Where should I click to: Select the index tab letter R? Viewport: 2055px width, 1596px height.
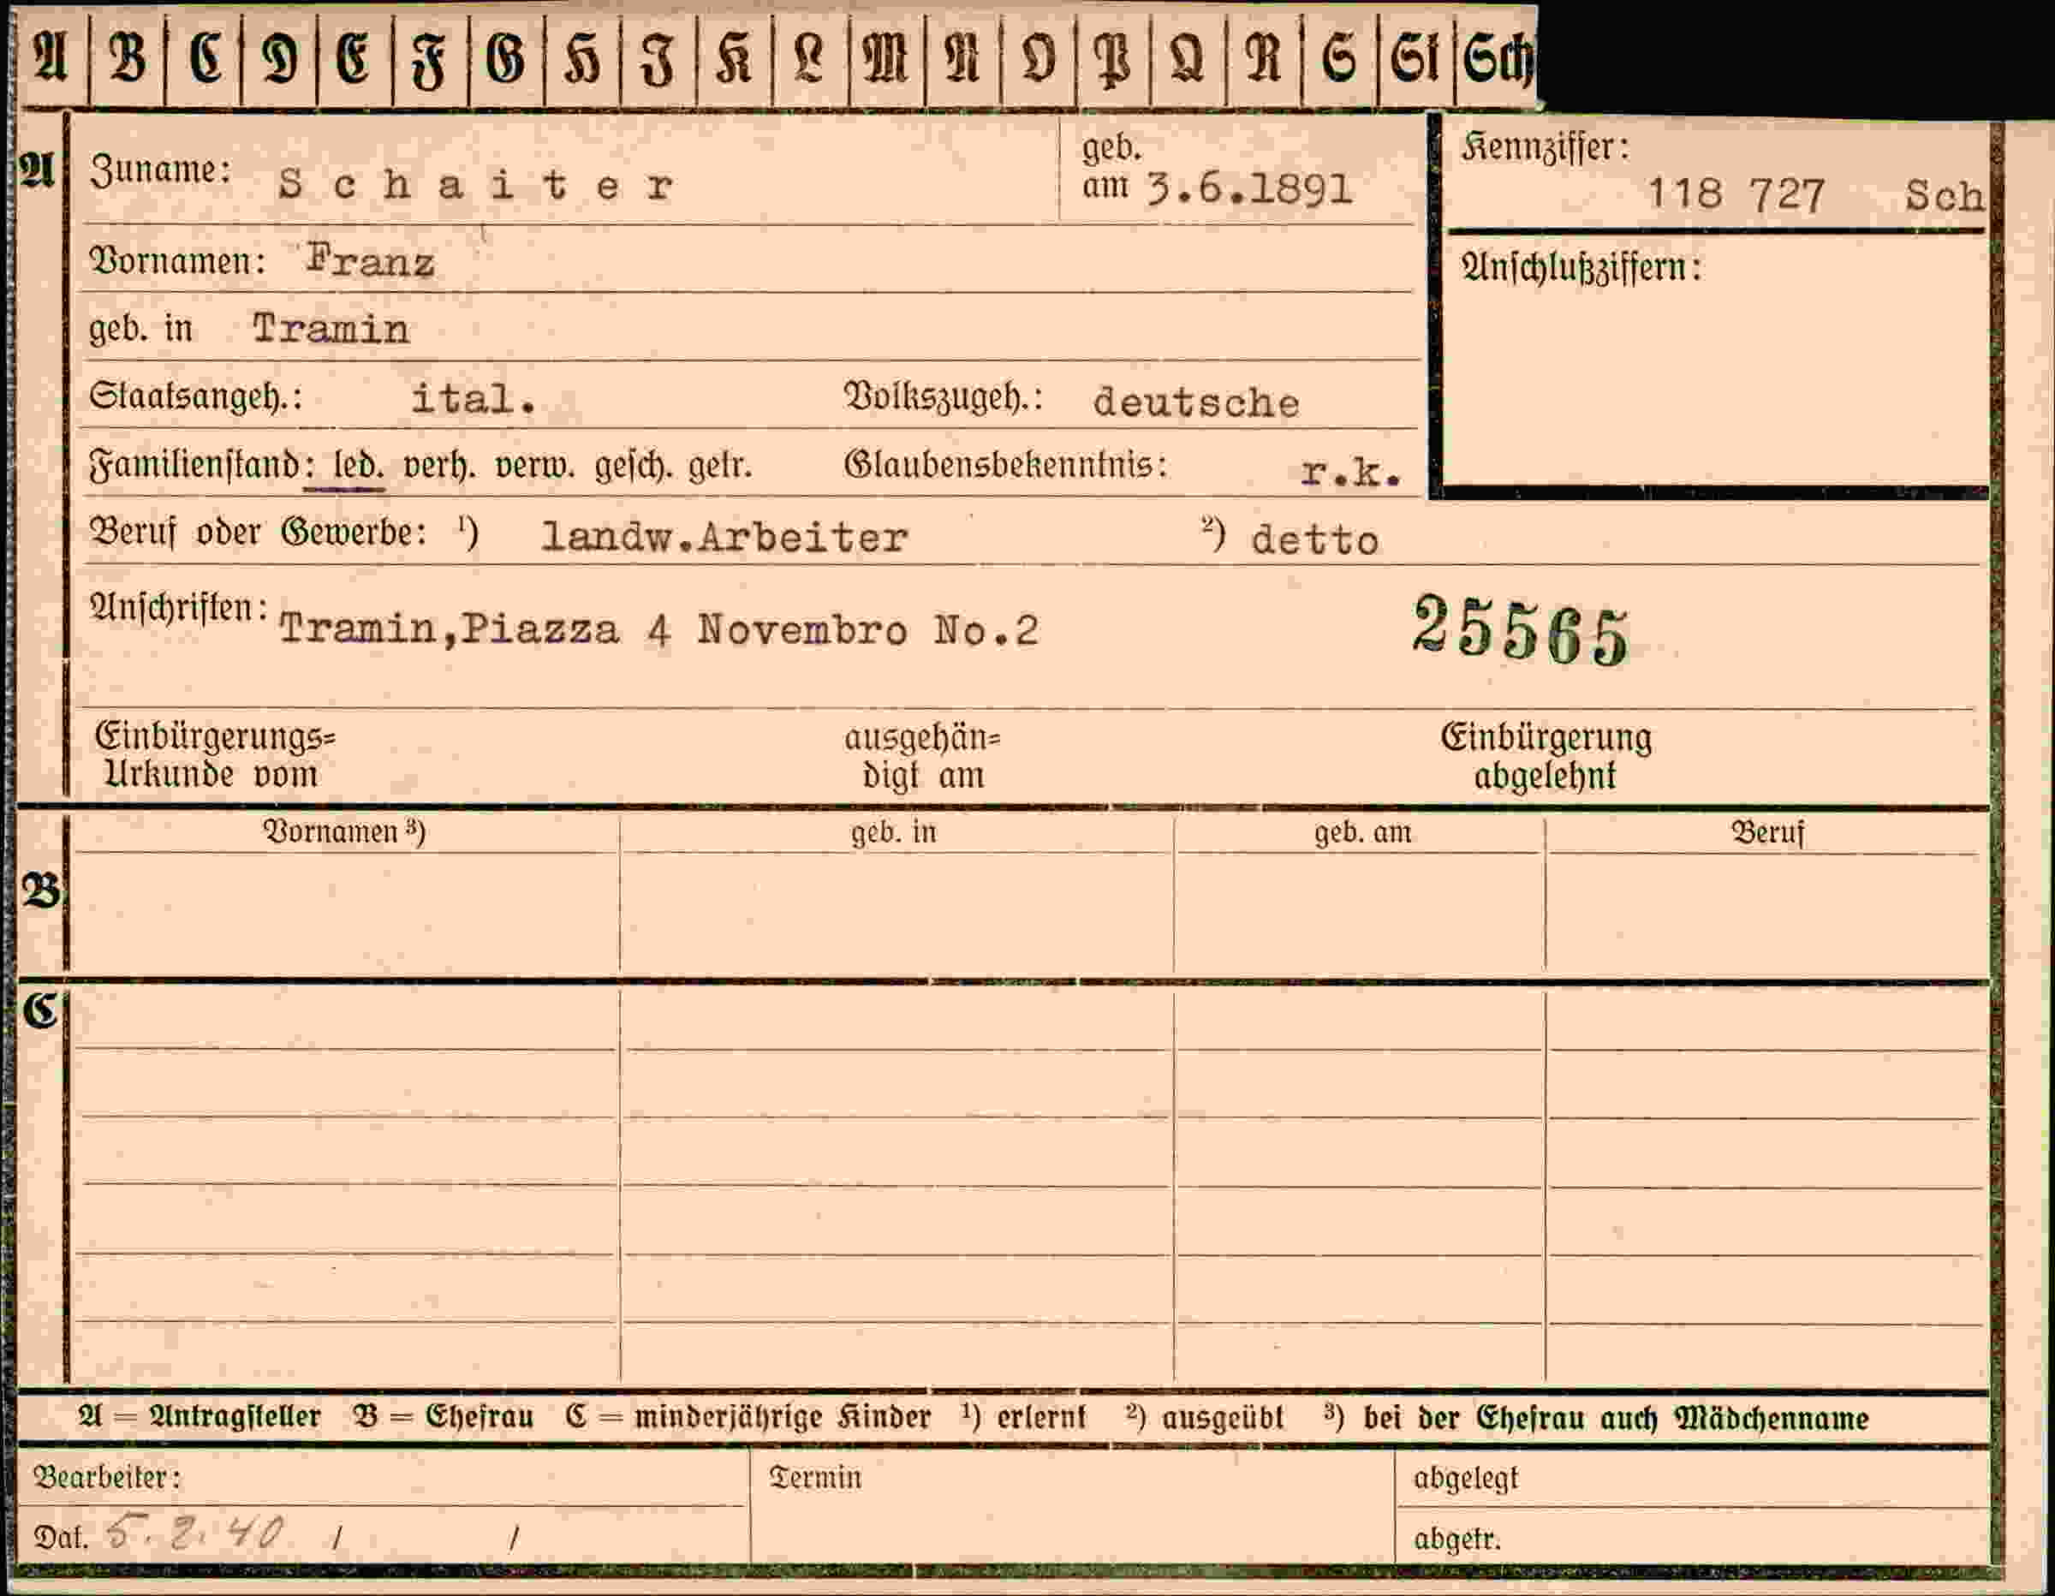(x=1264, y=57)
